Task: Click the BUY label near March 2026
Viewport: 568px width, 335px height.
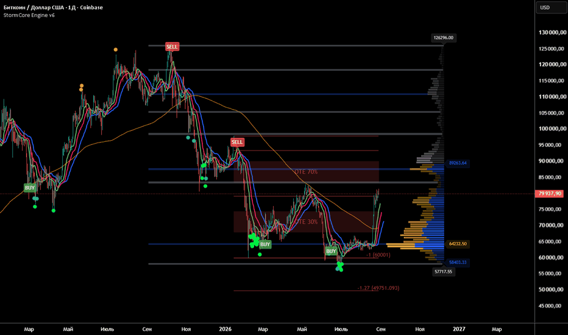Action: point(265,244)
